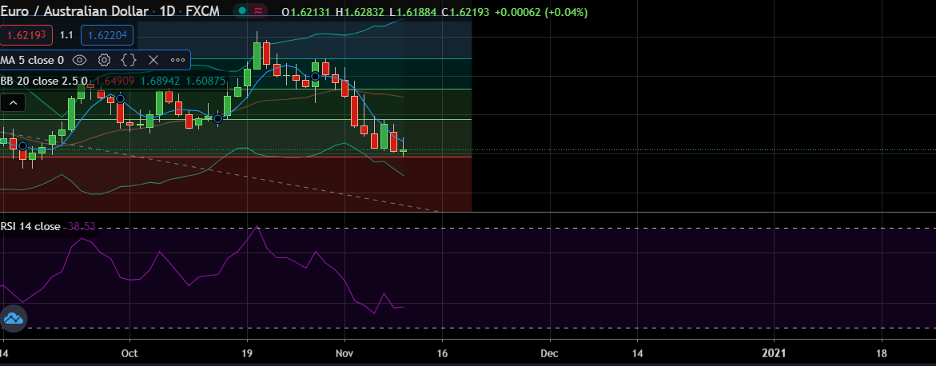Click the pink wavy data-status icon
The image size is (936, 366).
pos(259,10)
